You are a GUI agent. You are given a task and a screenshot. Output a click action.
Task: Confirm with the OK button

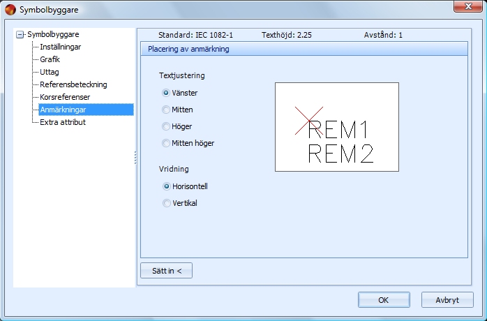point(384,300)
